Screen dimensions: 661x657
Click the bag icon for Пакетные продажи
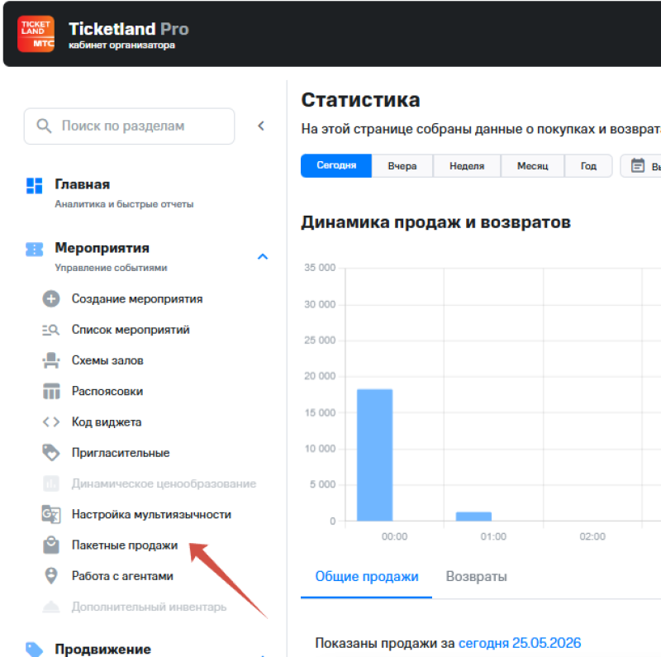51,545
